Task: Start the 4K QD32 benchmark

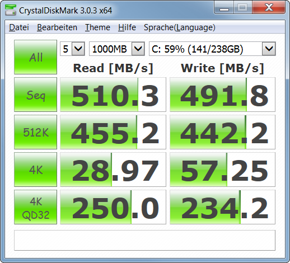Action: click(x=35, y=207)
